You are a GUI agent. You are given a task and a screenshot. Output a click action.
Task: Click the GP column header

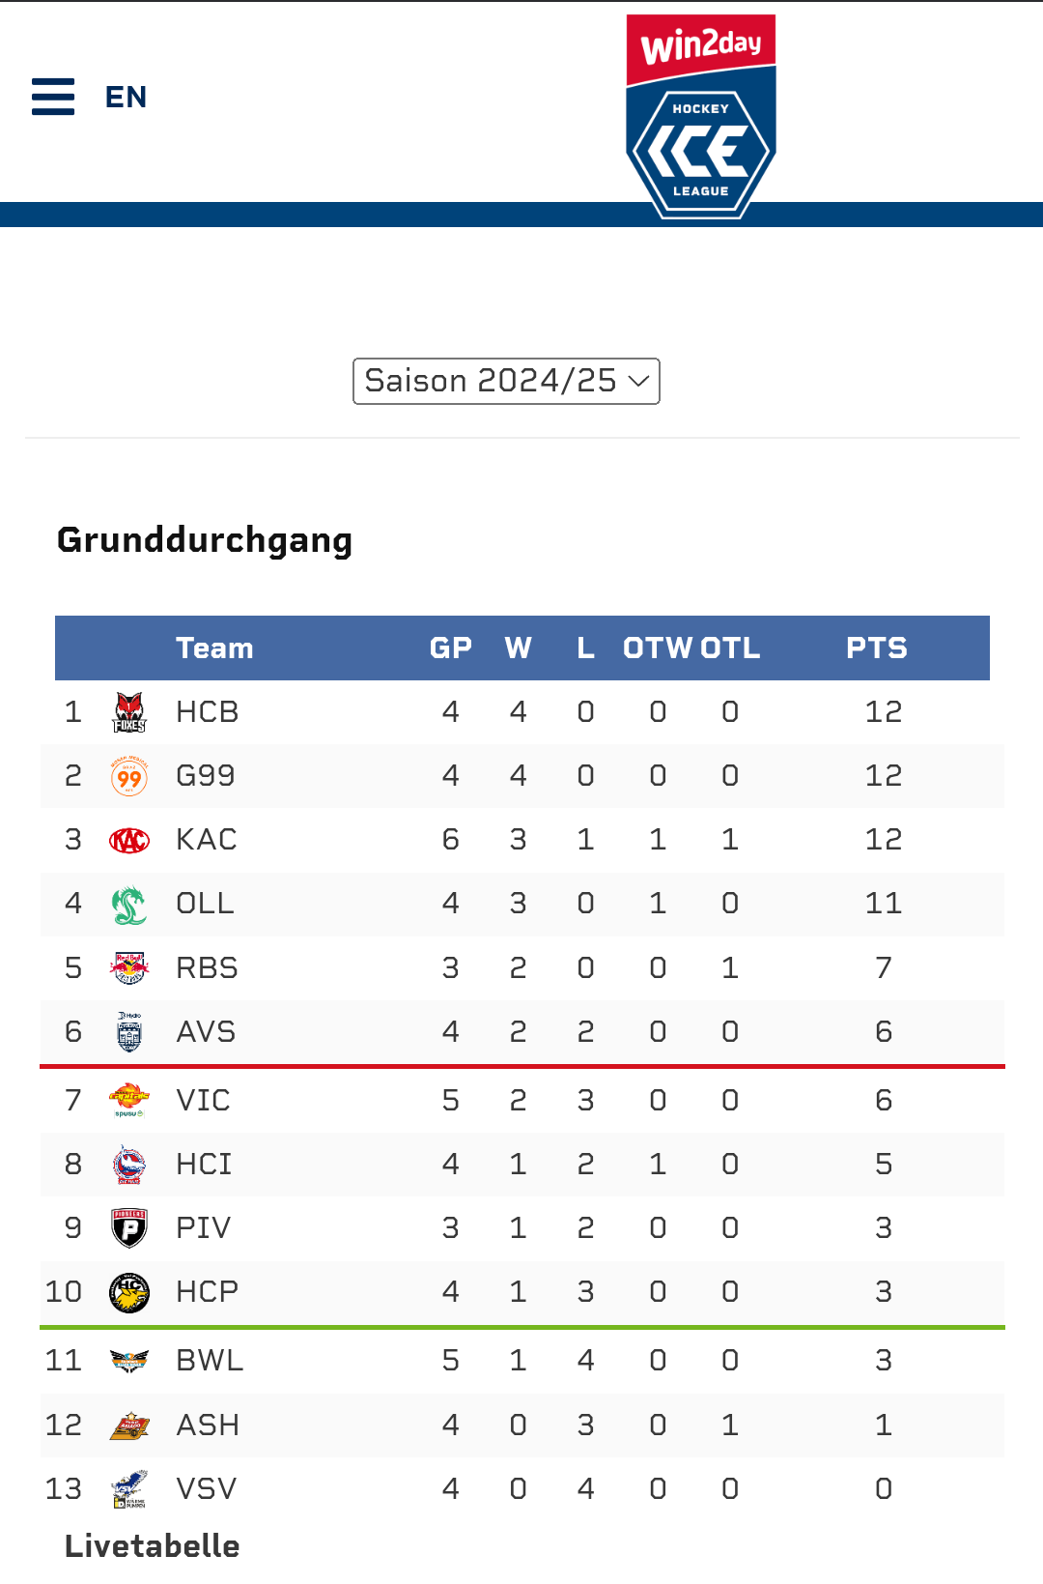450,648
